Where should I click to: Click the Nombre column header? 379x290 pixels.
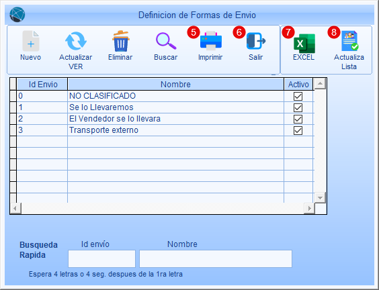[175, 85]
